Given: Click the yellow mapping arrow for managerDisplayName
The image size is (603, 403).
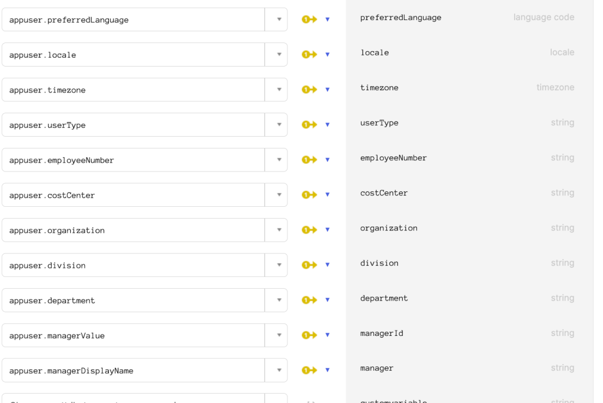Looking at the screenshot, I should coord(309,370).
